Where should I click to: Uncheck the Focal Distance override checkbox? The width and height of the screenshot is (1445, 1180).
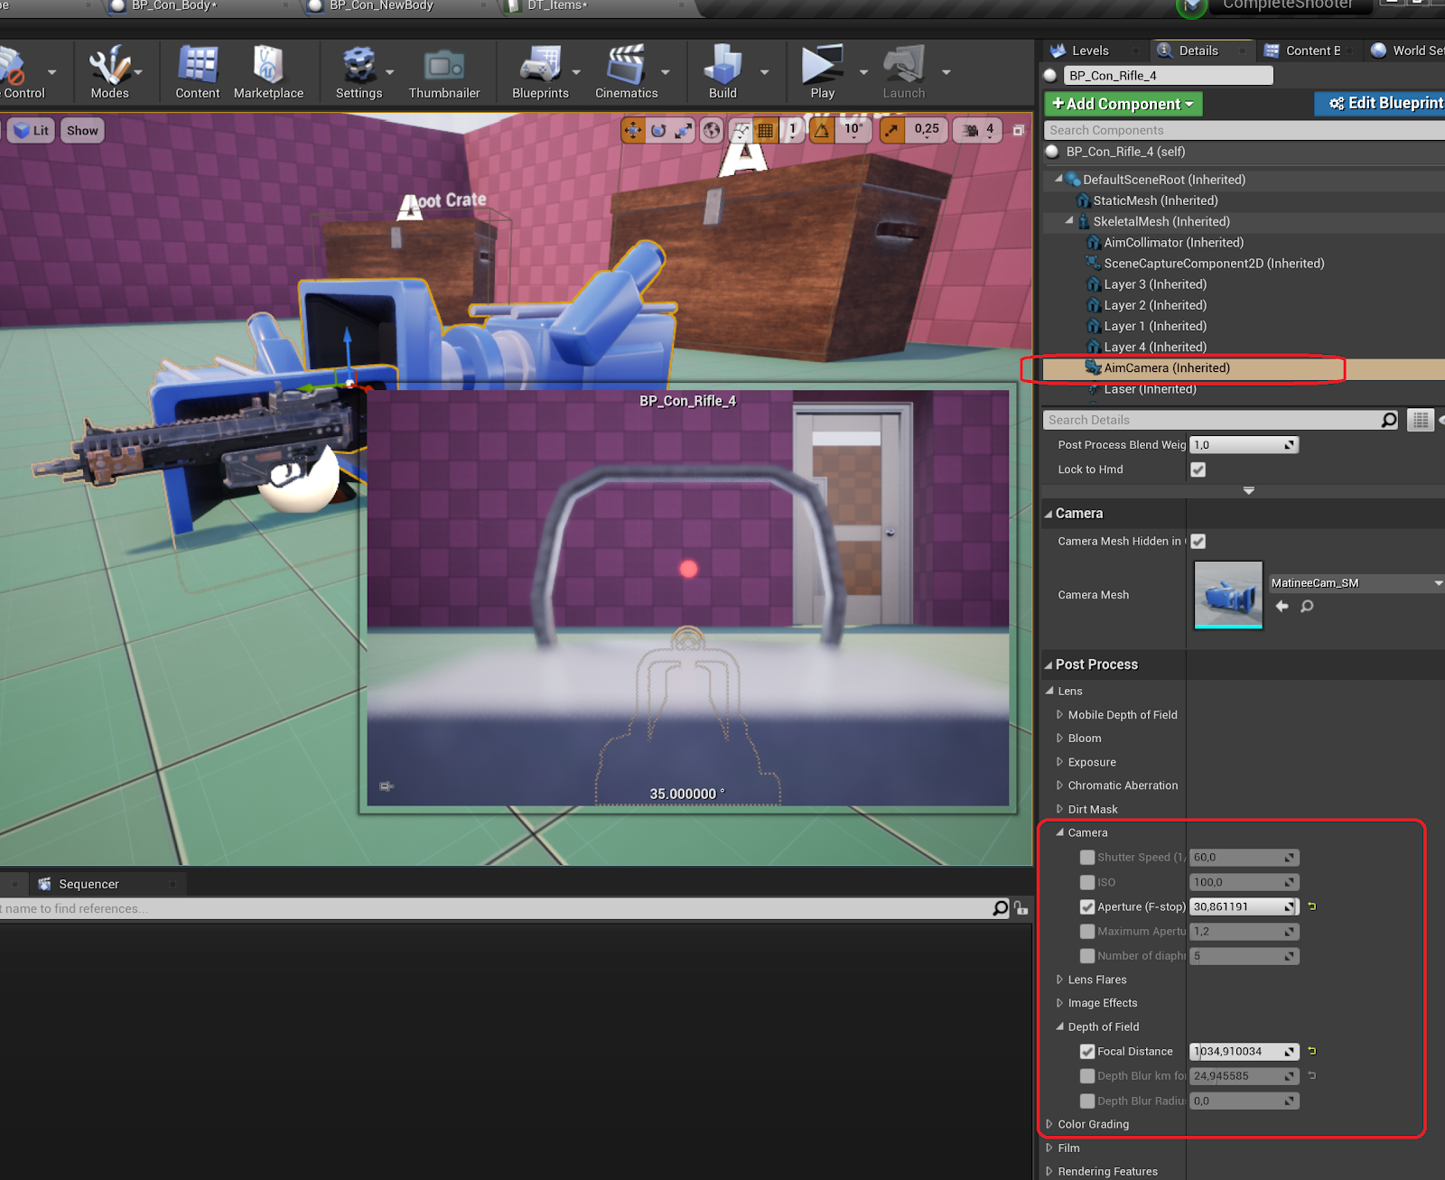(x=1087, y=1051)
